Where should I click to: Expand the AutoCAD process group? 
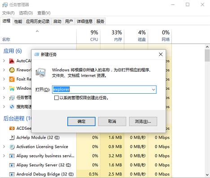coord(4,61)
